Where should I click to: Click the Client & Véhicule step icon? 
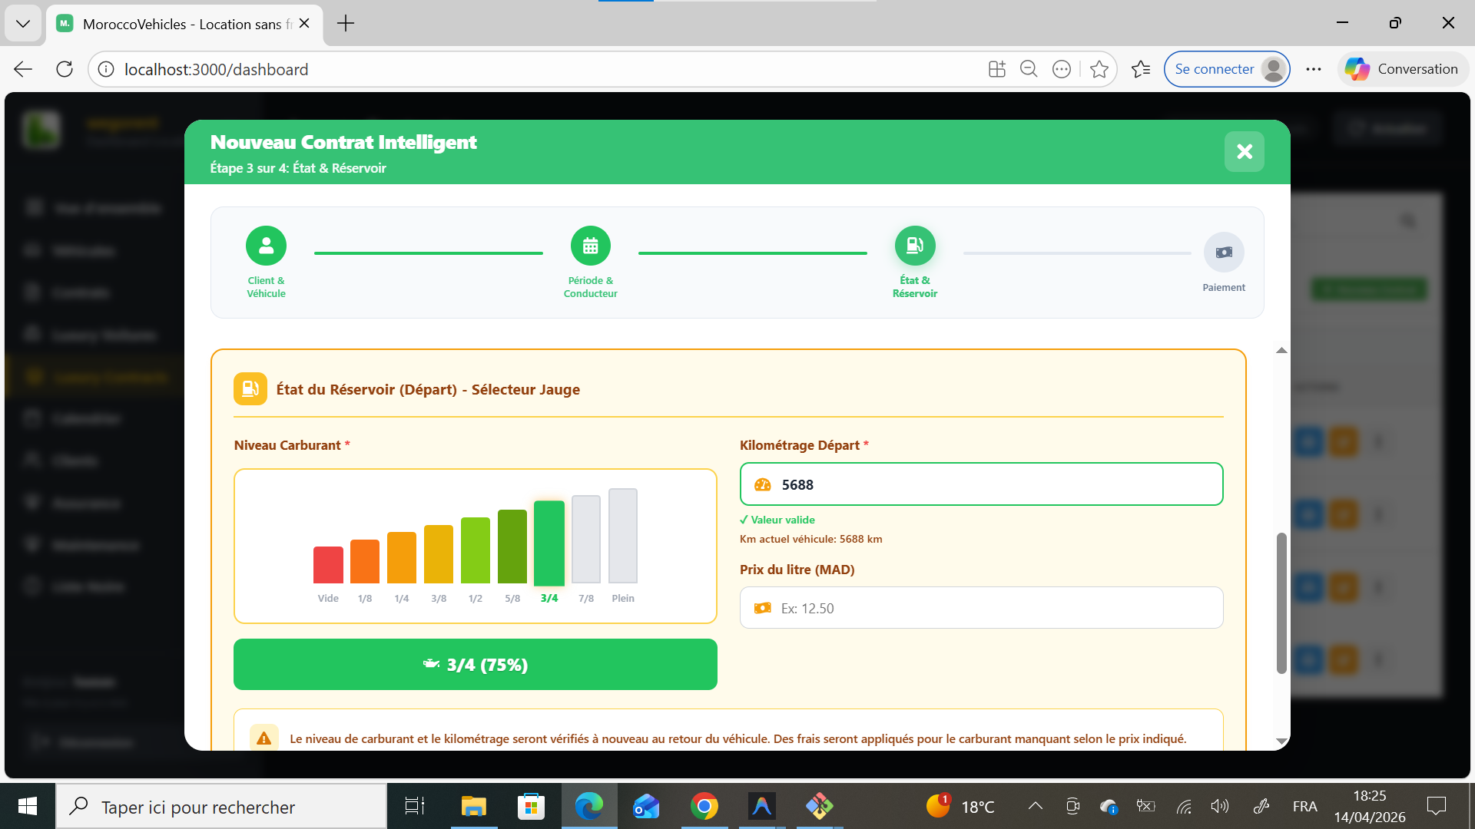click(266, 246)
